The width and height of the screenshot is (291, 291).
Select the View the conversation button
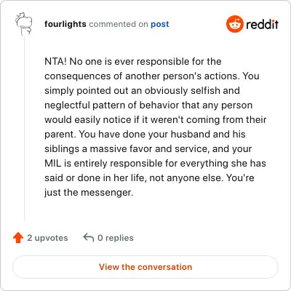click(x=145, y=267)
